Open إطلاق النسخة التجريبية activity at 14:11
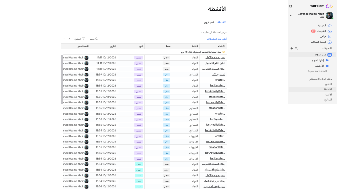The height and width of the screenshot is (195, 337). click(x=214, y=69)
